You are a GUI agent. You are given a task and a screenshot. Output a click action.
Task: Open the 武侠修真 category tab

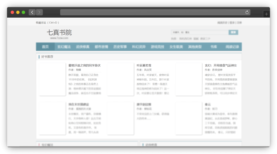(83, 47)
